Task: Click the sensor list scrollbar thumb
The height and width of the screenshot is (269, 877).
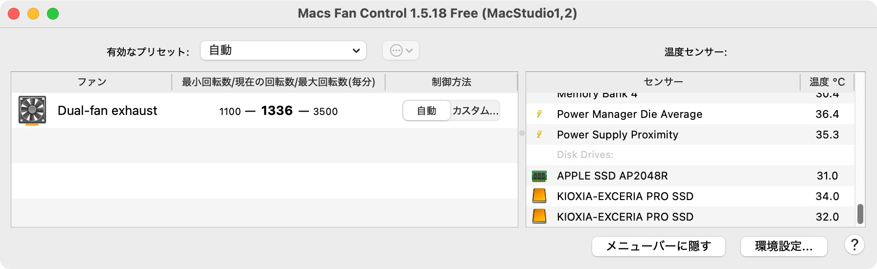Action: pos(860,214)
